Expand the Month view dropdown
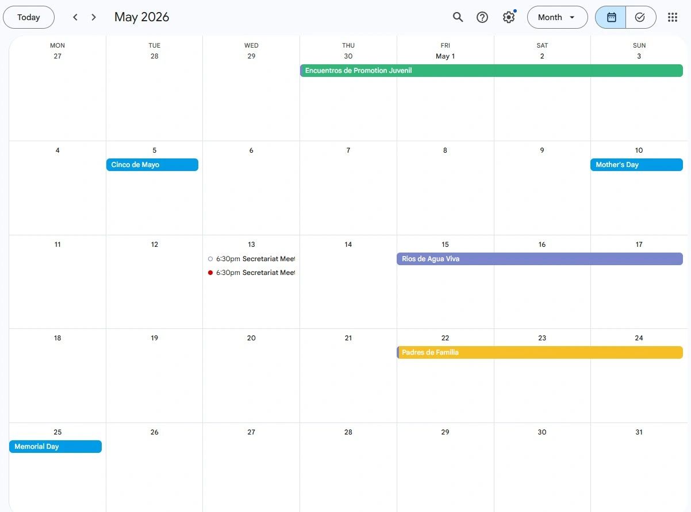The image size is (691, 512). click(x=556, y=17)
